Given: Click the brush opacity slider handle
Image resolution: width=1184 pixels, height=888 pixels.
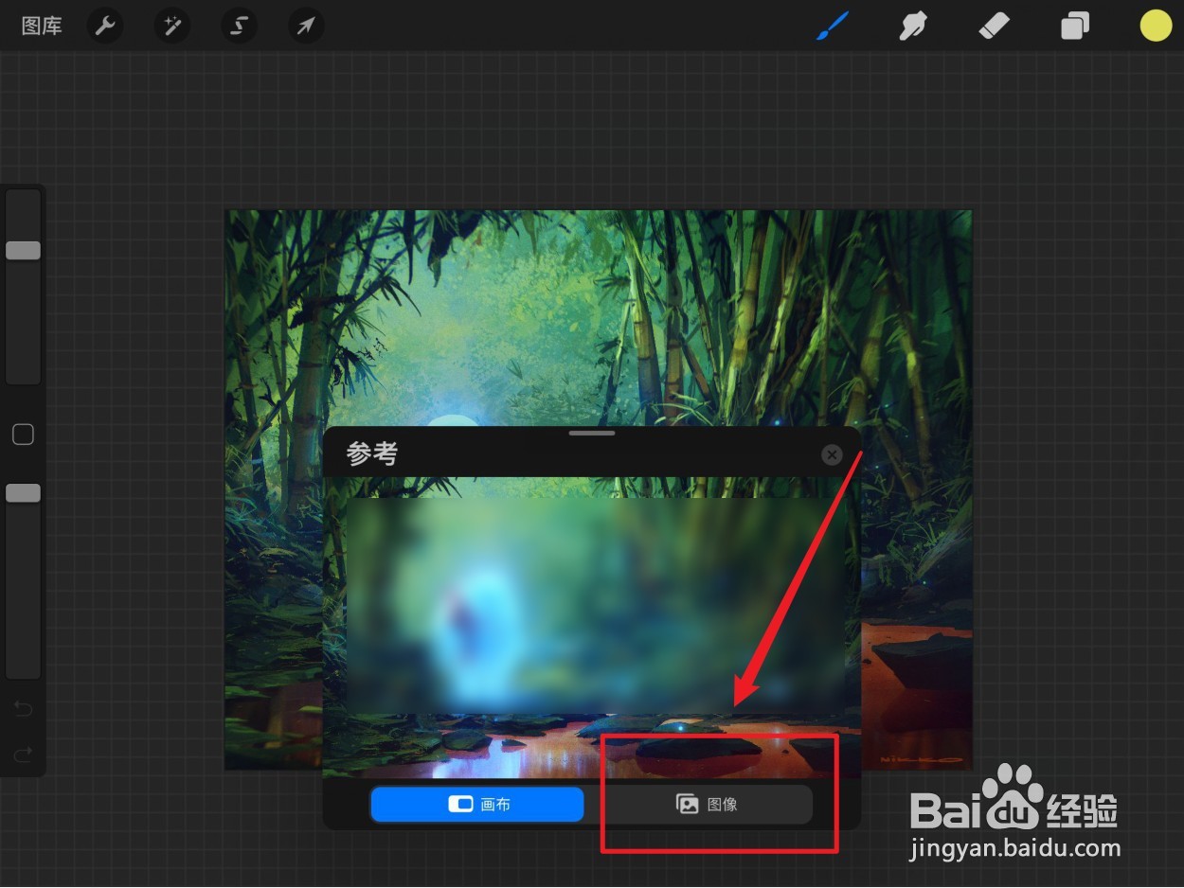Looking at the screenshot, I should point(23,492).
